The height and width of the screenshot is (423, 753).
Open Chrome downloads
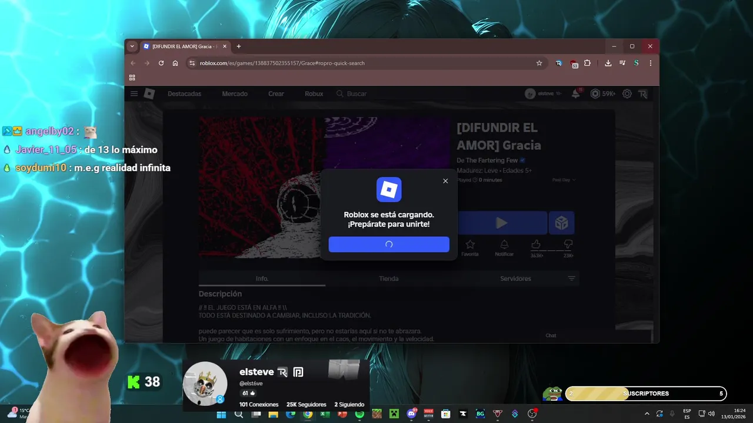point(608,63)
